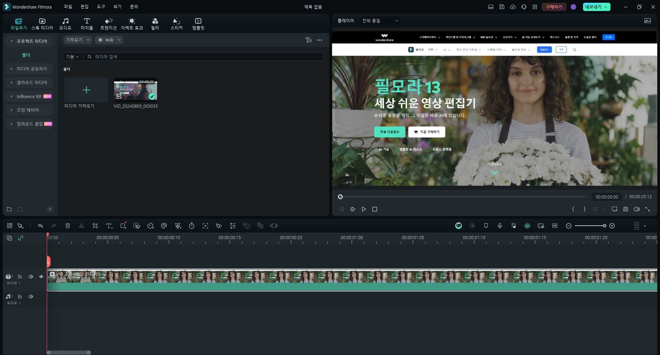Open the 파일 menu
The height and width of the screenshot is (355, 660).
[68, 7]
